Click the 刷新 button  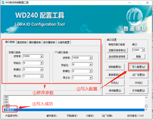[138, 57]
